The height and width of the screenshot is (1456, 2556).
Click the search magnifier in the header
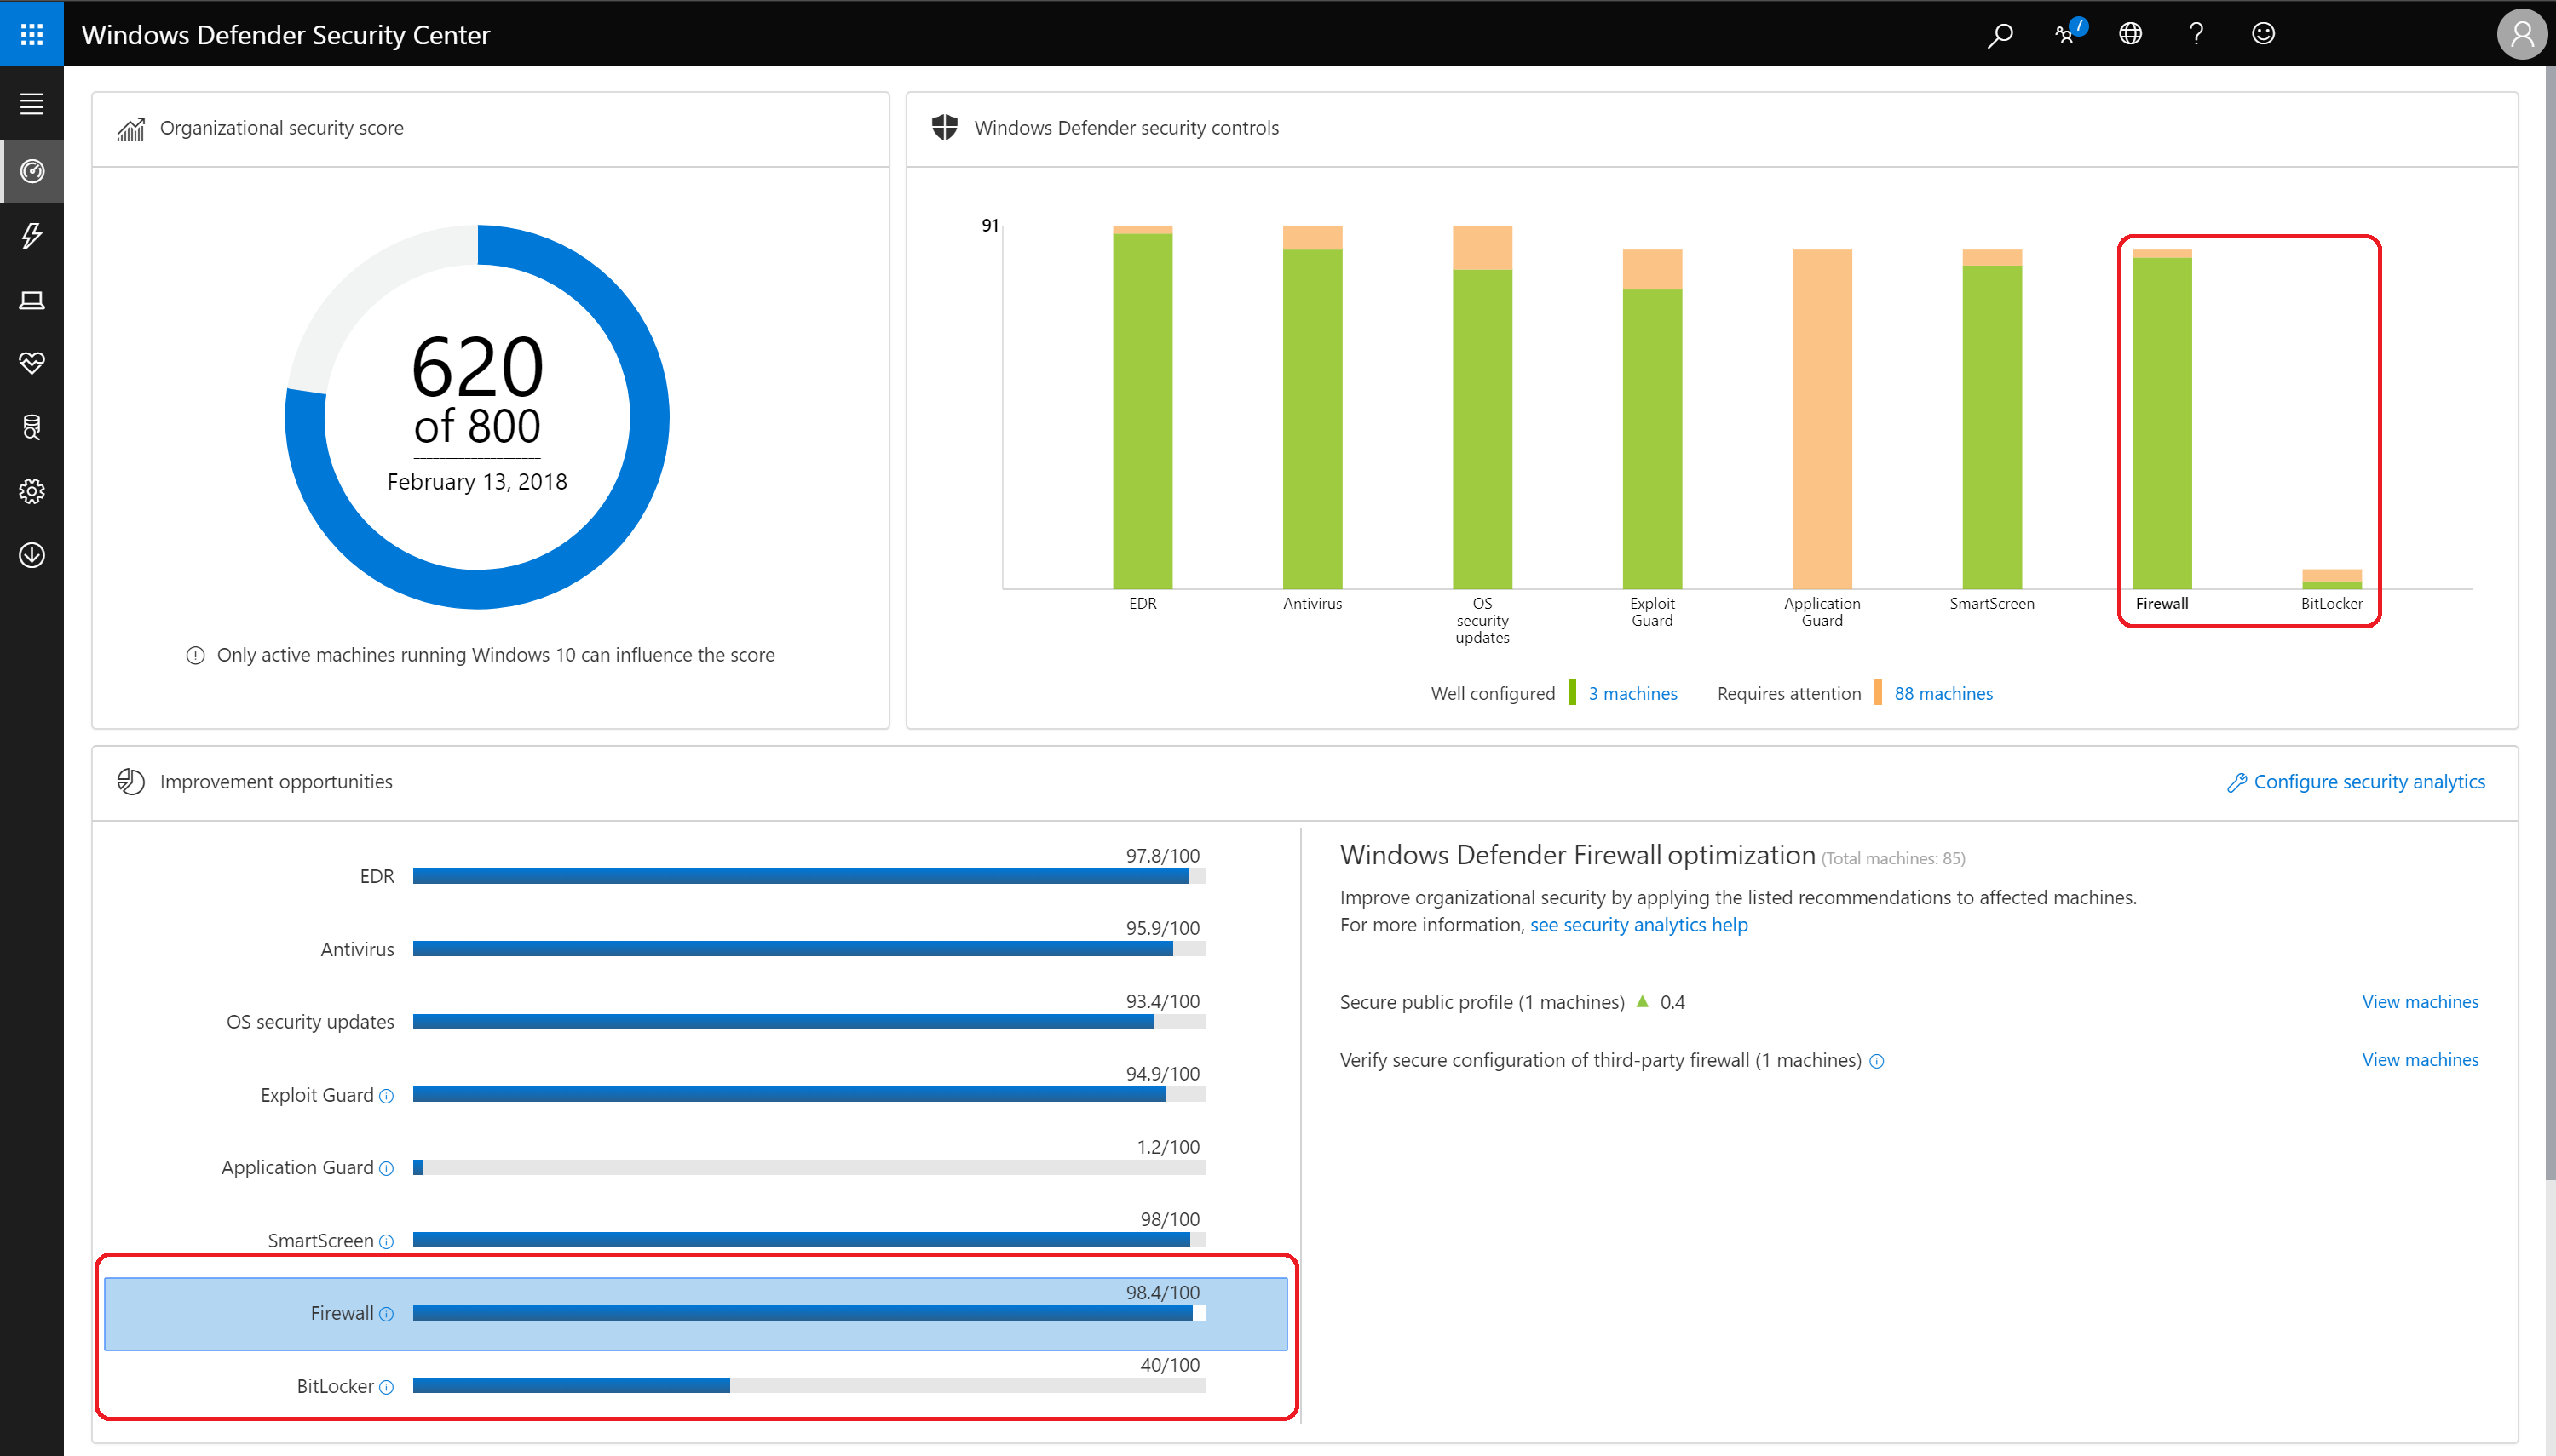tap(2000, 34)
